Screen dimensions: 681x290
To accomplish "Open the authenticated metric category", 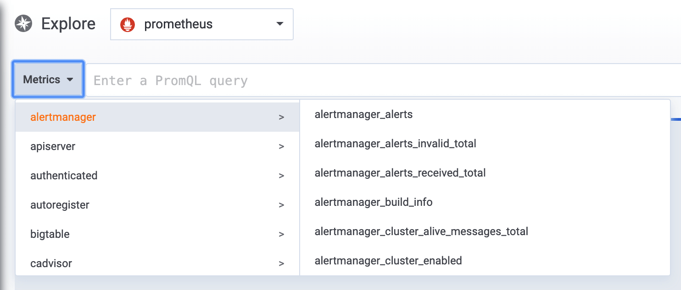I will pyautogui.click(x=64, y=176).
